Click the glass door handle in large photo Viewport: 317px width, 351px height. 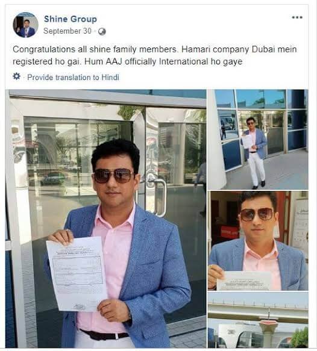point(158,196)
